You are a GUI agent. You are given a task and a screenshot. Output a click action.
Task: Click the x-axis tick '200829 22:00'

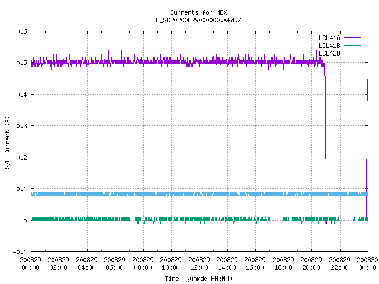pos(339,263)
